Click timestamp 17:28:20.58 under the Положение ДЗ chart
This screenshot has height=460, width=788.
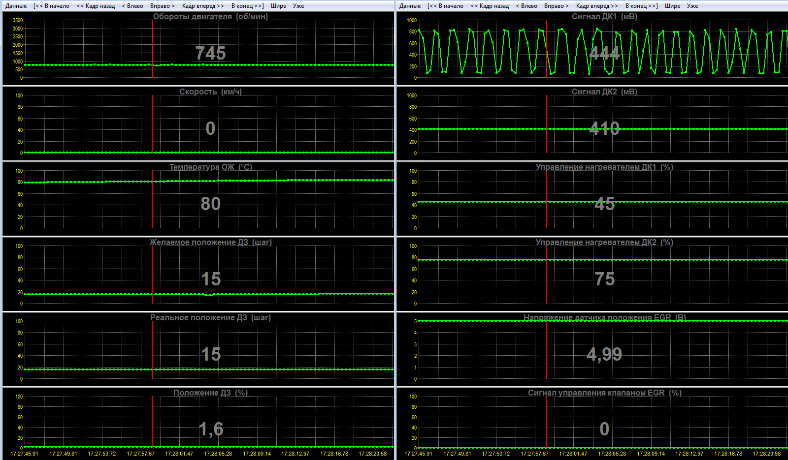pos(373,454)
